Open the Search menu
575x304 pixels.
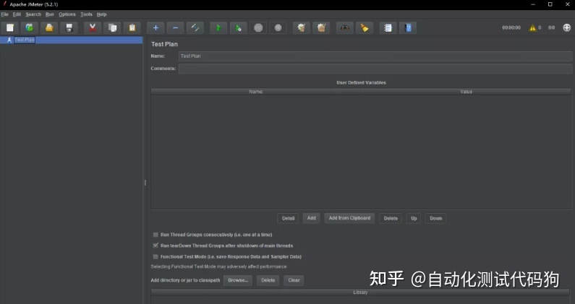(x=33, y=14)
